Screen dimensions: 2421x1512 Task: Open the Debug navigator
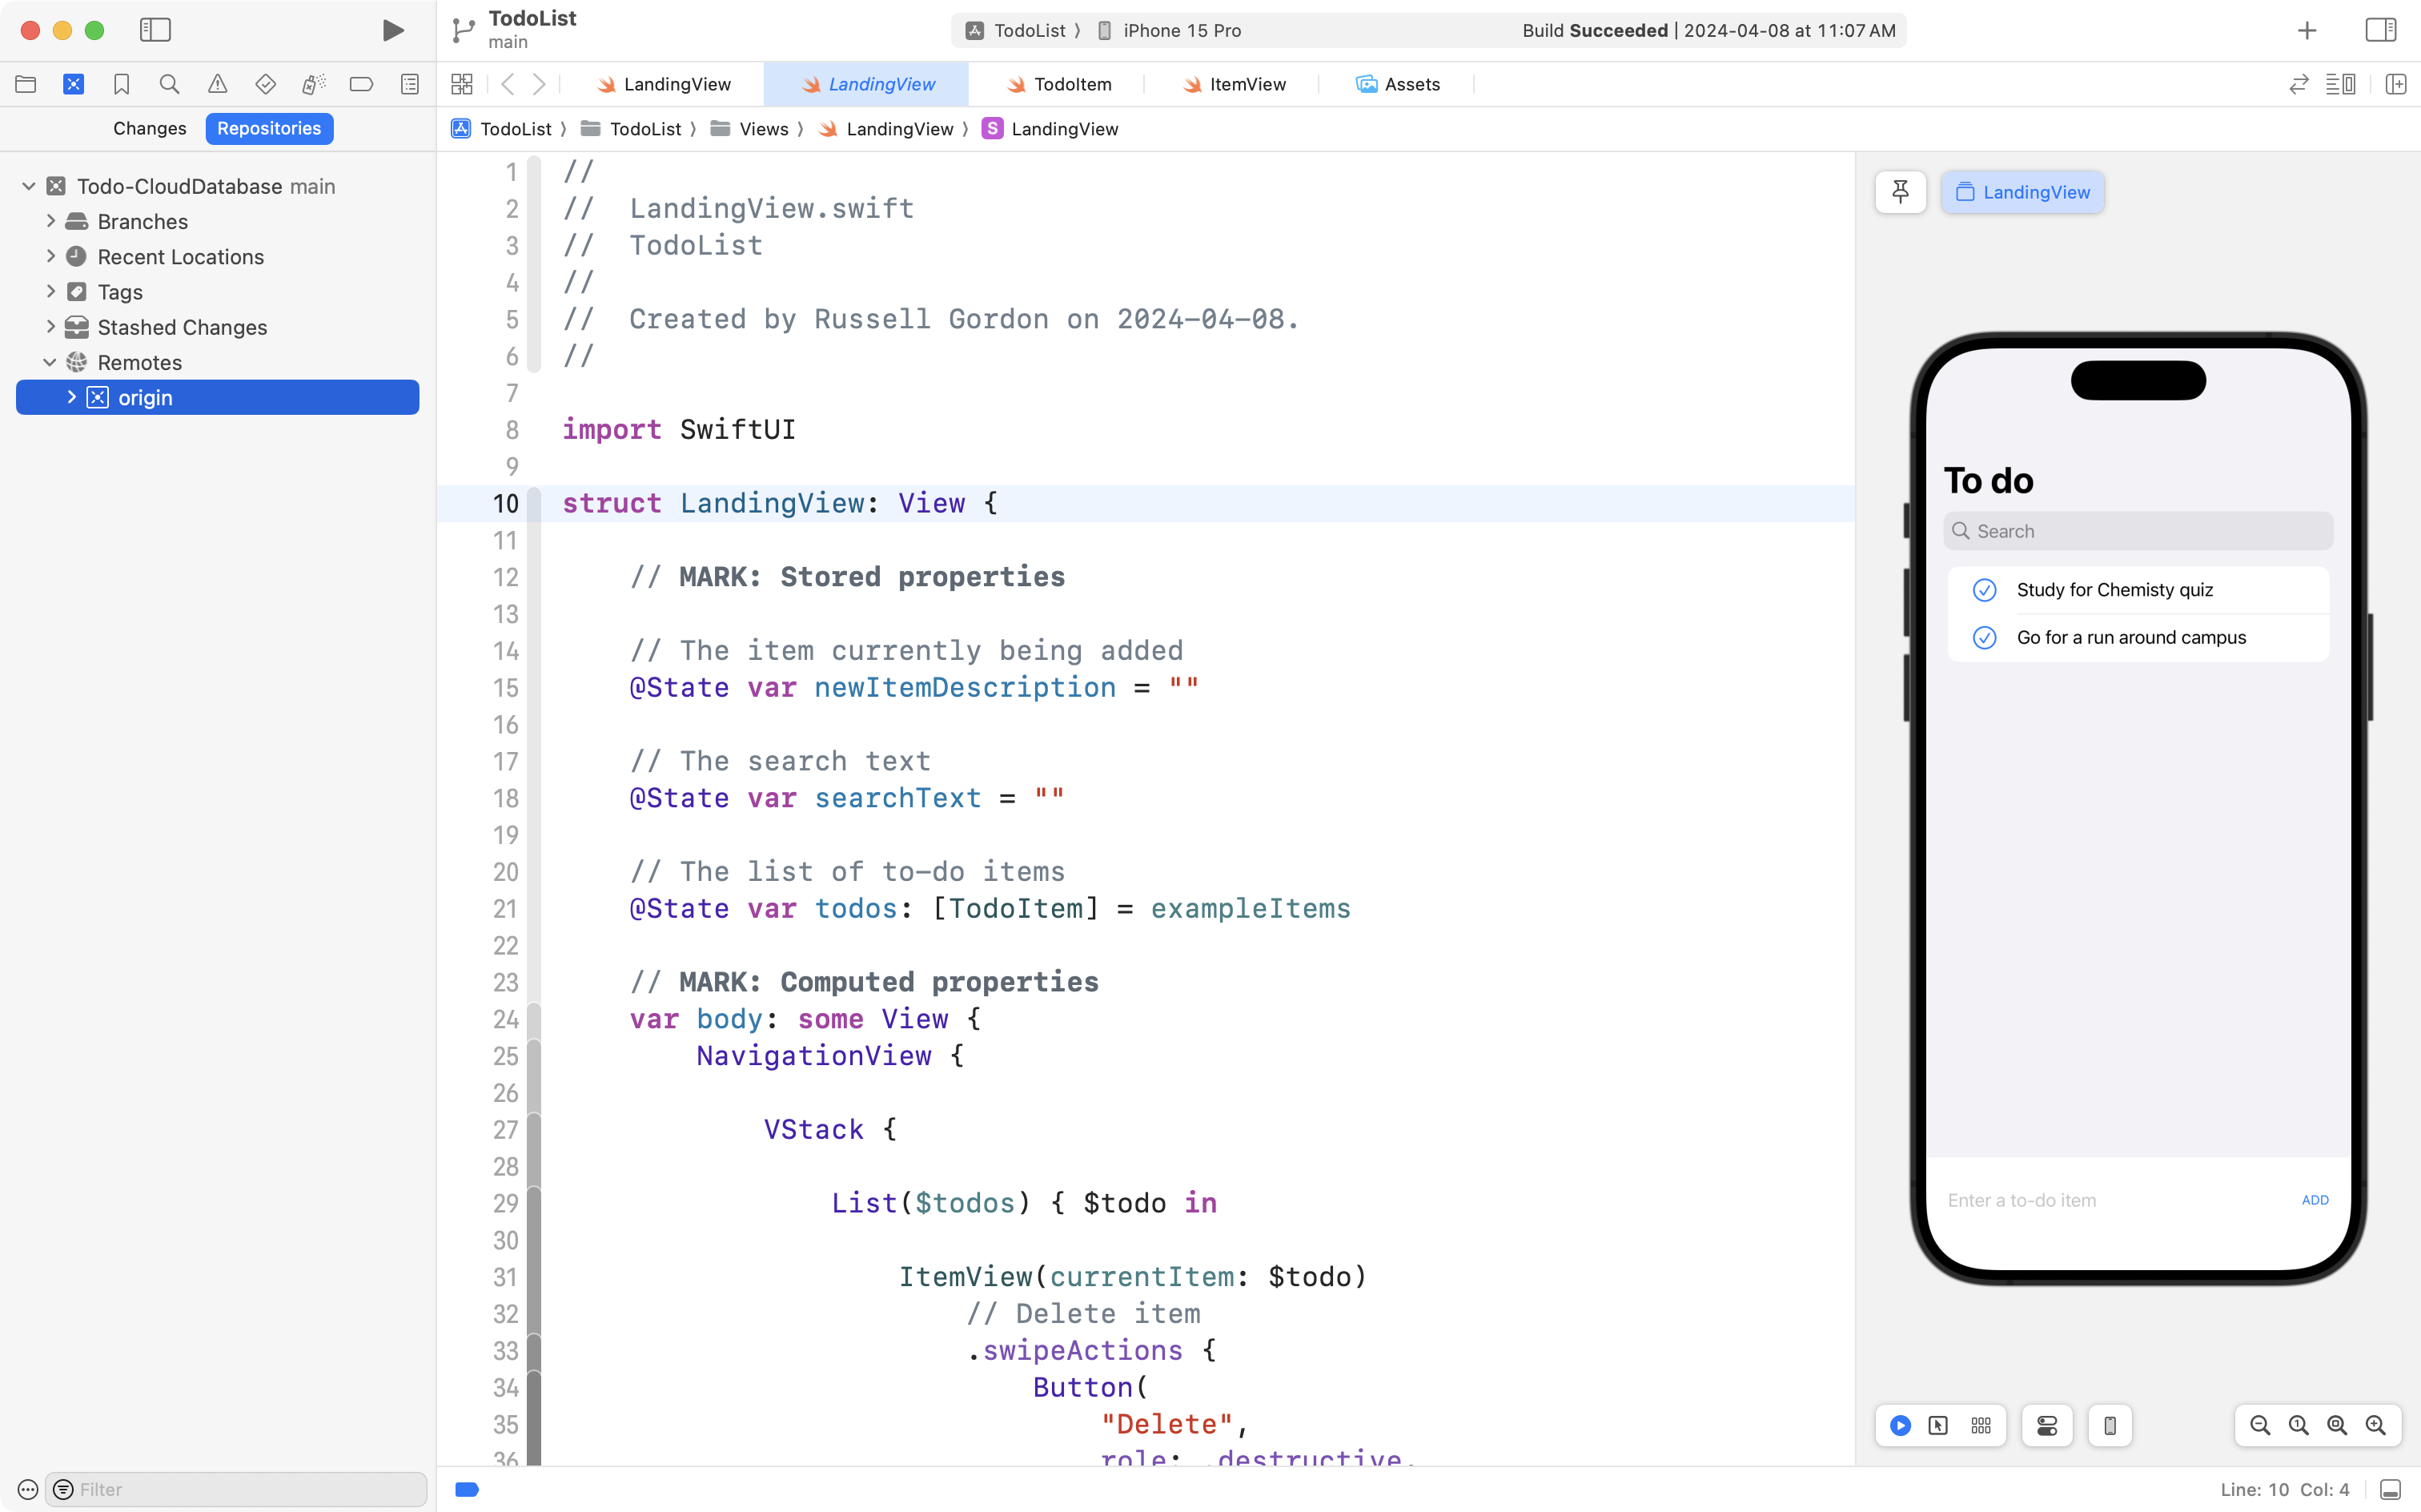(x=314, y=84)
